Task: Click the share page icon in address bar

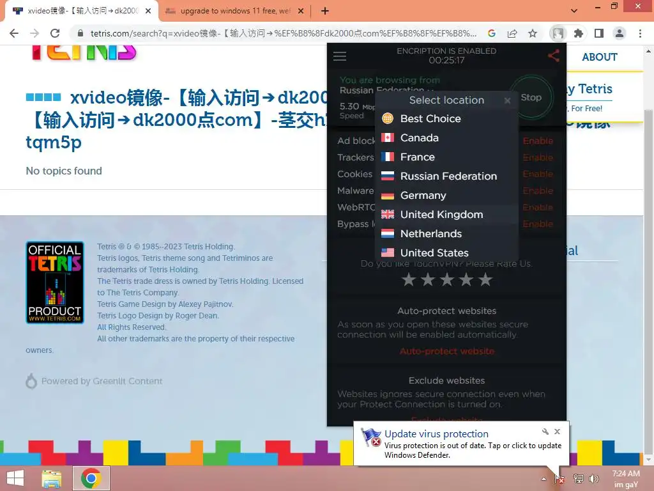Action: tap(512, 33)
